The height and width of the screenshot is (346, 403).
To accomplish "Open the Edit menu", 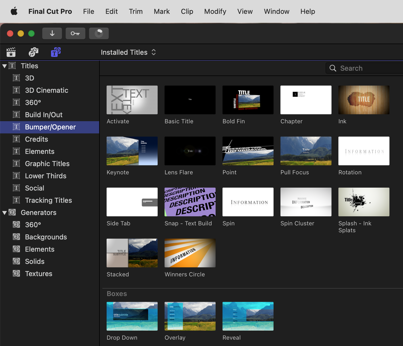I will 112,11.
